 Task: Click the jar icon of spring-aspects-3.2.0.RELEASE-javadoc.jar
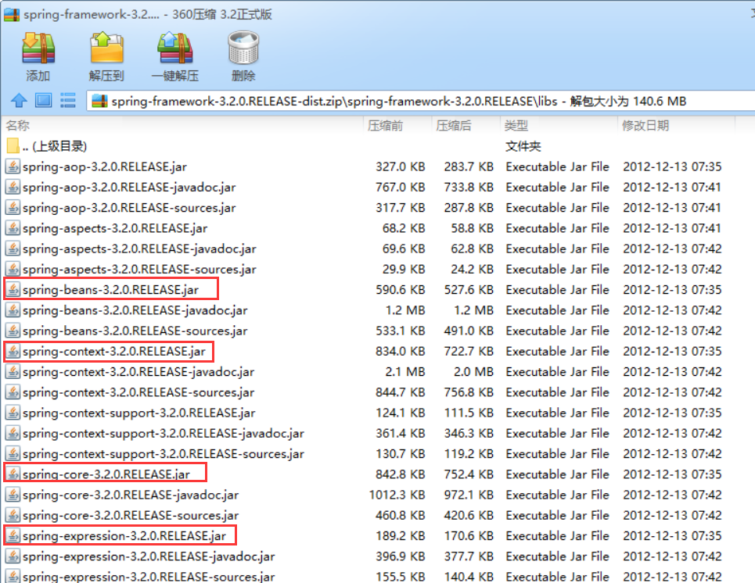[13, 249]
